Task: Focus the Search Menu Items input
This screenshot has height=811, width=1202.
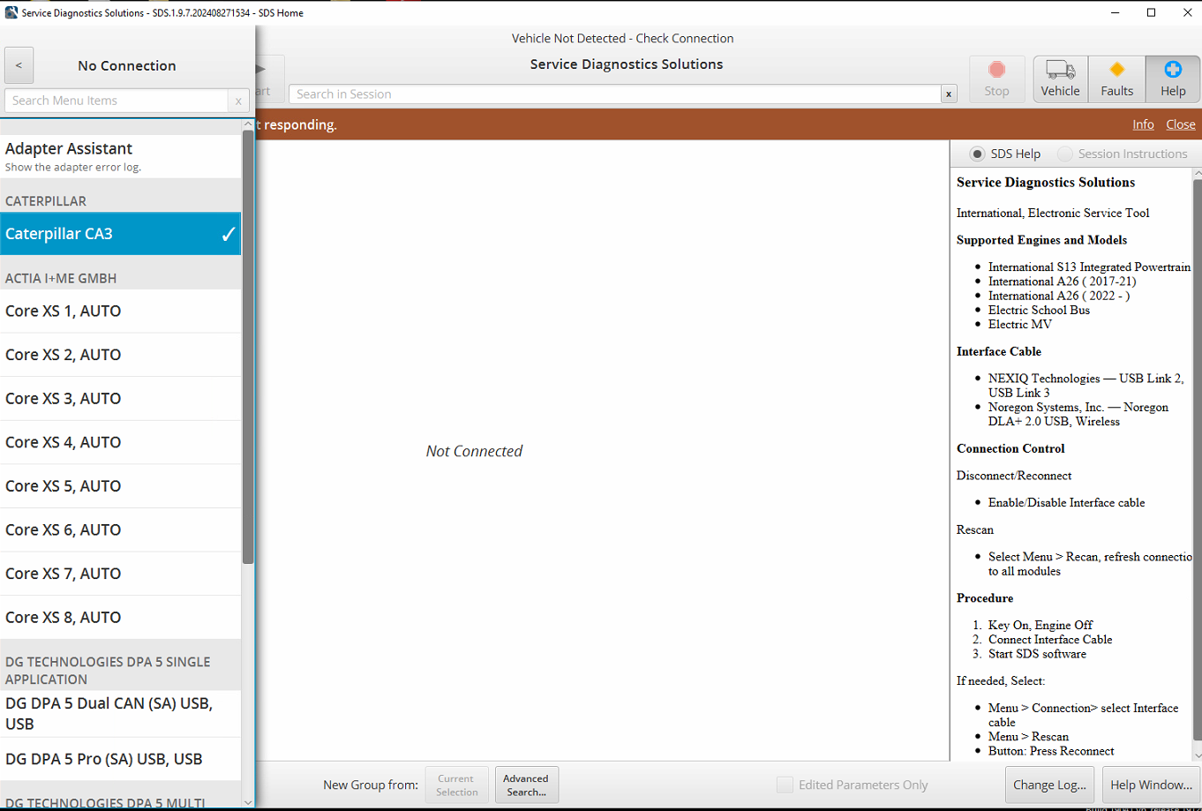Action: [x=116, y=101]
